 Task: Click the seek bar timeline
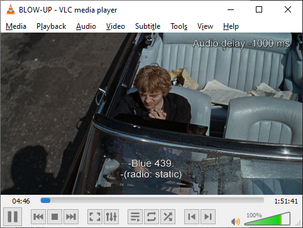tap(152, 200)
